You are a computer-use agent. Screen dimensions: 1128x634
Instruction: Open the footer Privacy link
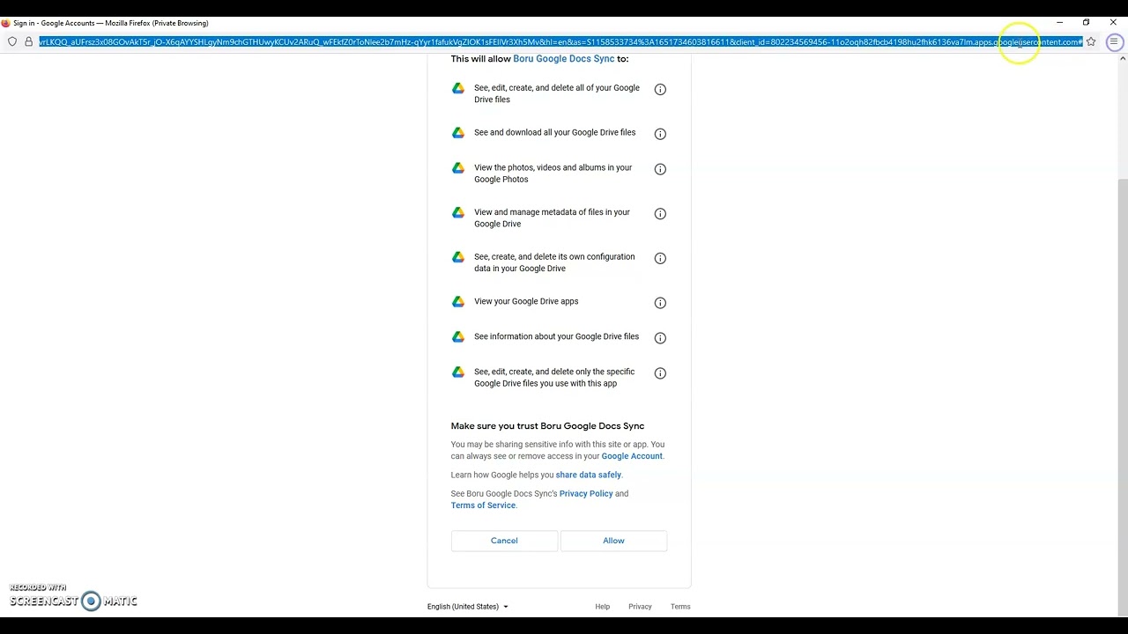[640, 607]
